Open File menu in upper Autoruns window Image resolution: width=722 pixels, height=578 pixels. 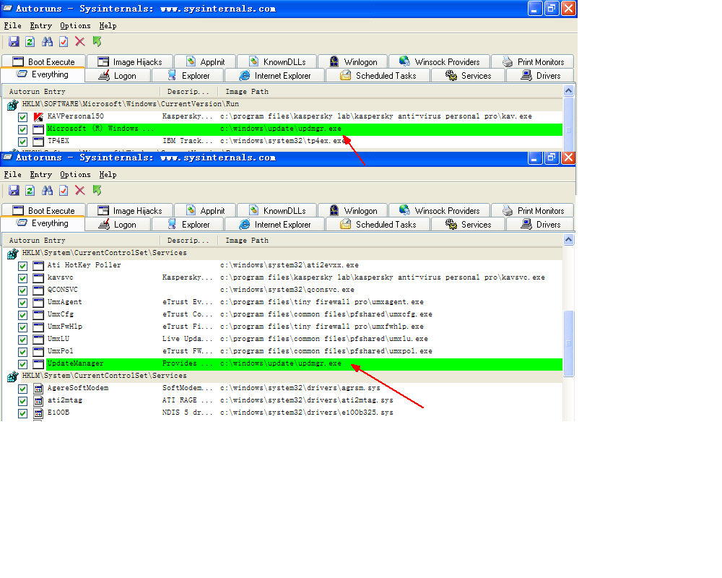click(12, 26)
